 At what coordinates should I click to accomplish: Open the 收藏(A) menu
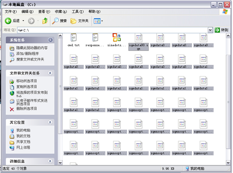(x=61, y=12)
